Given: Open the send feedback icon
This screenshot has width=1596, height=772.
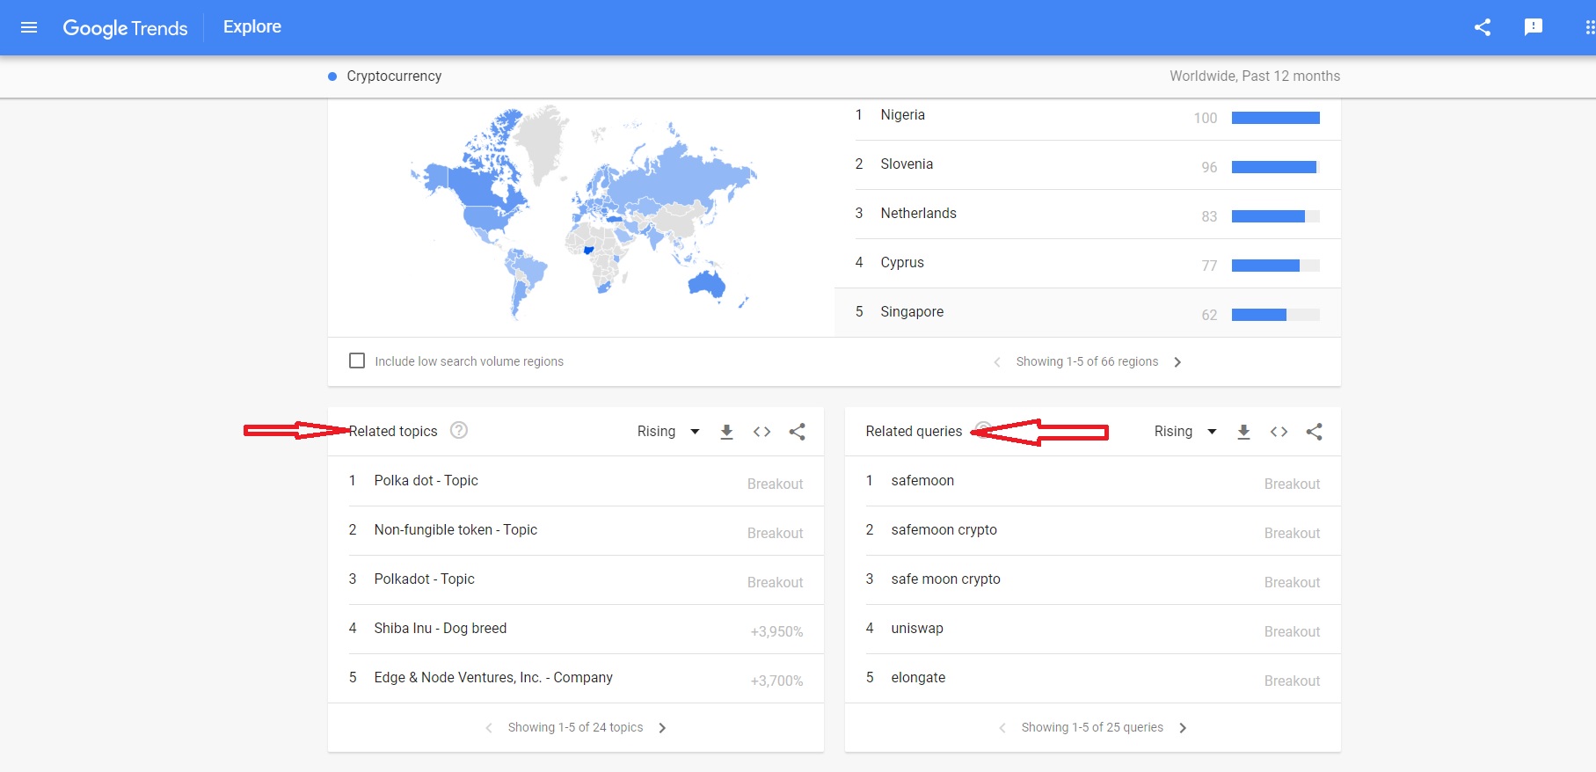Looking at the screenshot, I should [x=1534, y=27].
